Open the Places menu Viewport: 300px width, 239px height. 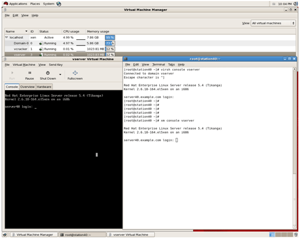coord(35,4)
